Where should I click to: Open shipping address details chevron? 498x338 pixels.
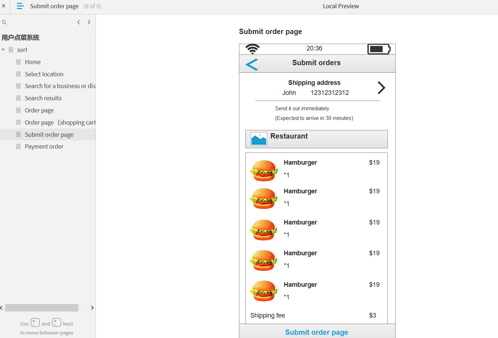click(381, 88)
